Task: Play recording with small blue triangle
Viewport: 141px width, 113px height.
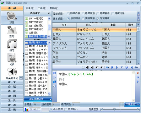Action: click(138, 82)
